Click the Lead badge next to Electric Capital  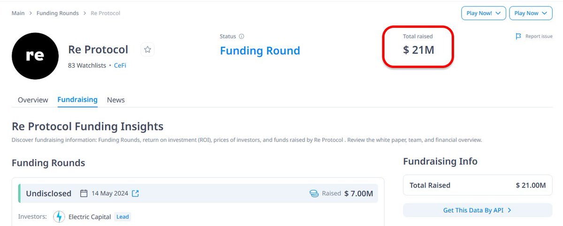click(122, 217)
